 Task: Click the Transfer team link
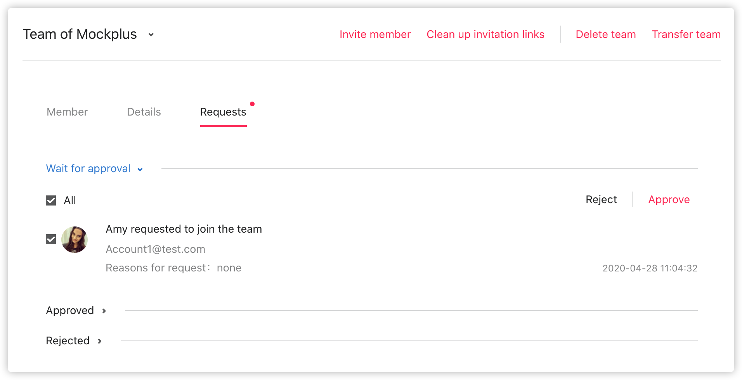[686, 35]
